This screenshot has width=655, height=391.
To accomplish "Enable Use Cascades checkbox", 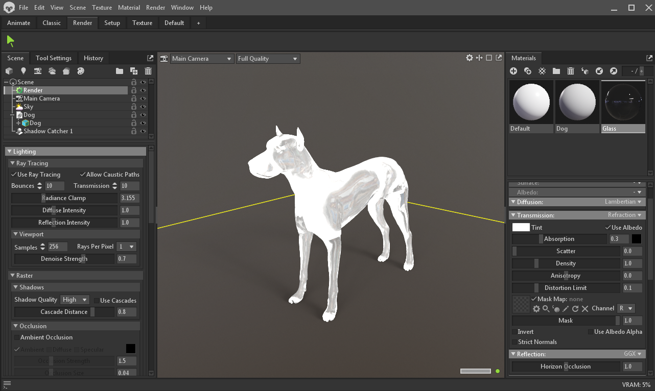I will [96, 301].
